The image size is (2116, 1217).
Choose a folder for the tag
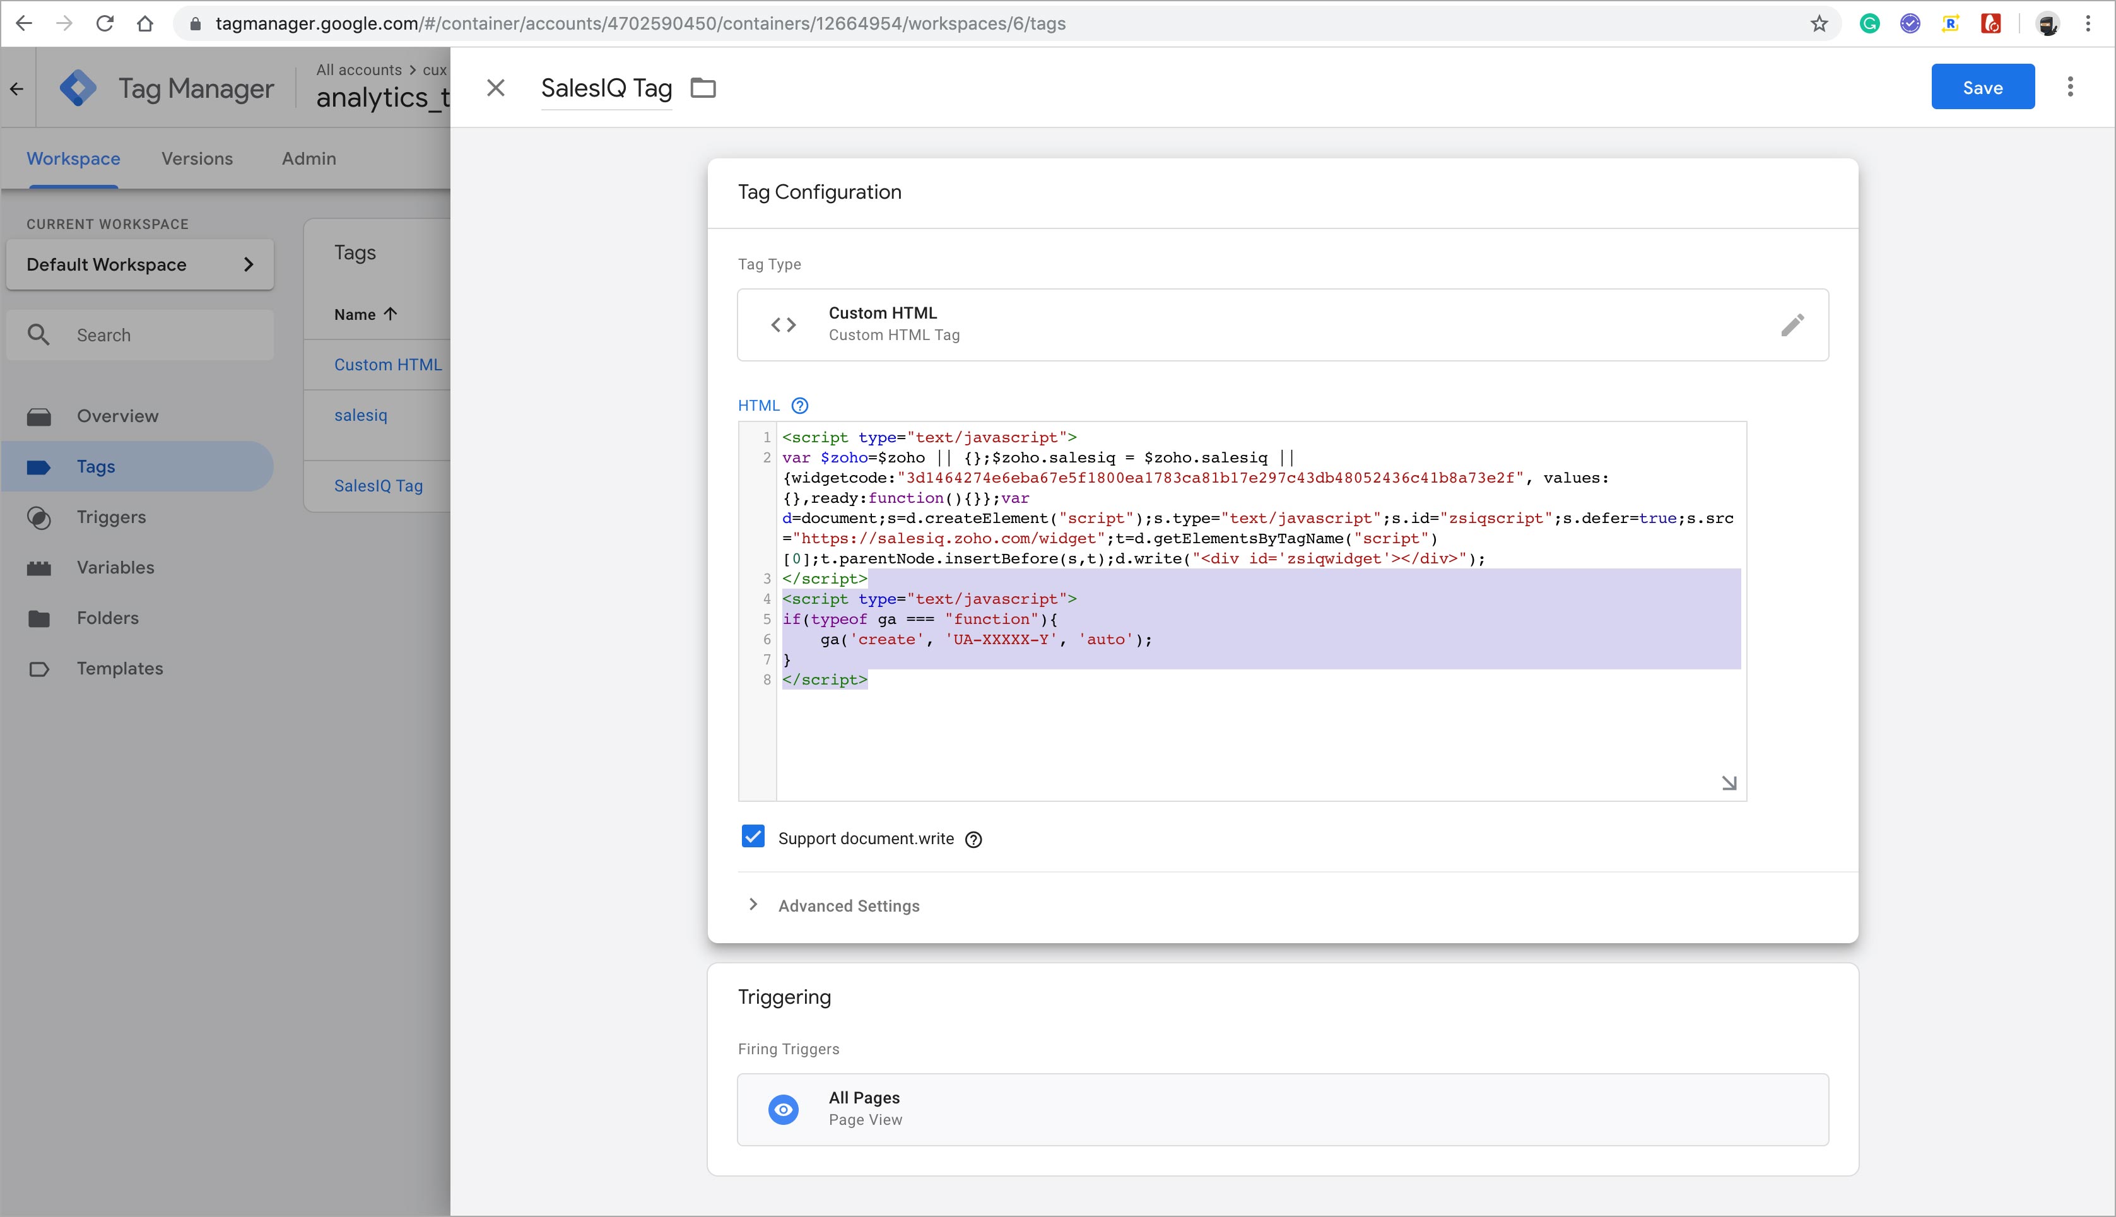click(x=703, y=88)
